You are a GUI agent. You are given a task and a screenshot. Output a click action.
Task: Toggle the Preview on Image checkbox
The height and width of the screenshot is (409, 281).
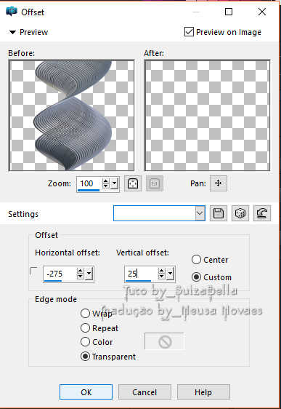189,32
